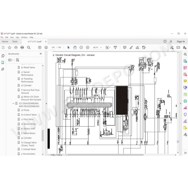Open the f) Travel Motor bookmark
188x188 pixels.
point(28,133)
